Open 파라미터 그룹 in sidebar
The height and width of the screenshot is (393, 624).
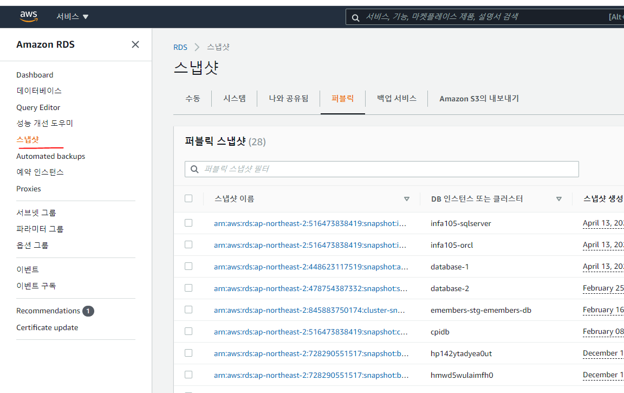[x=40, y=229]
